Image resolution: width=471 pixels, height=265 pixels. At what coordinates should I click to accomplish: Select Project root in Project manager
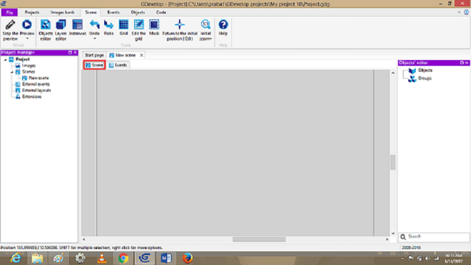click(x=22, y=59)
